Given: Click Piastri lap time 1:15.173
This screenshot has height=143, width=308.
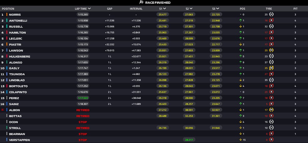Looking at the screenshot, I should pyautogui.click(x=83, y=44).
